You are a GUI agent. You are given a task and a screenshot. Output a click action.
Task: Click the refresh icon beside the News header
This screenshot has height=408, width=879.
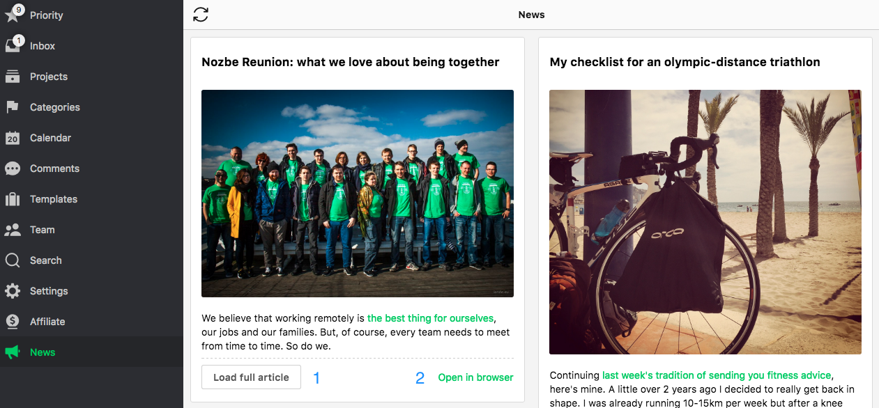click(201, 15)
